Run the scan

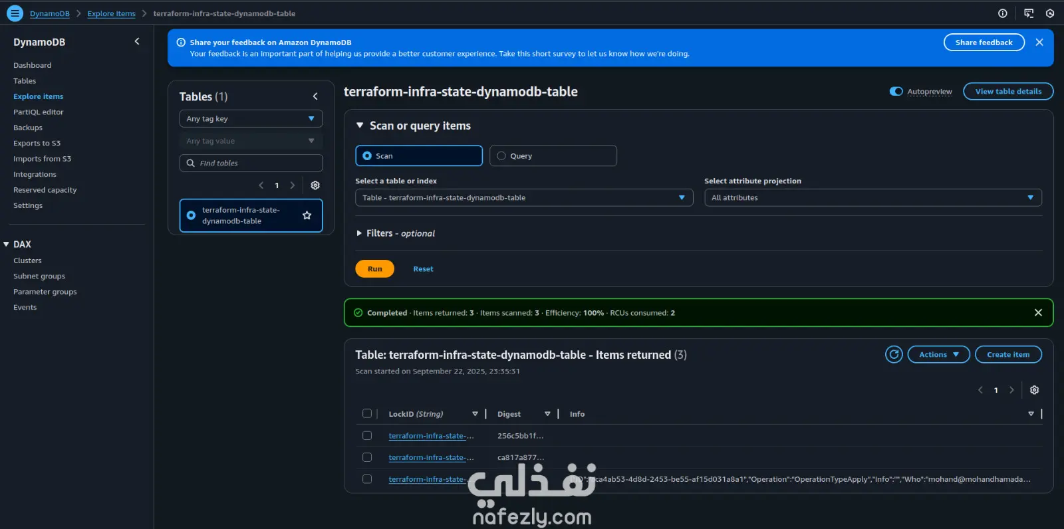point(375,268)
